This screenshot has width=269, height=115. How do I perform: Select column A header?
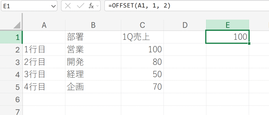pos(44,25)
